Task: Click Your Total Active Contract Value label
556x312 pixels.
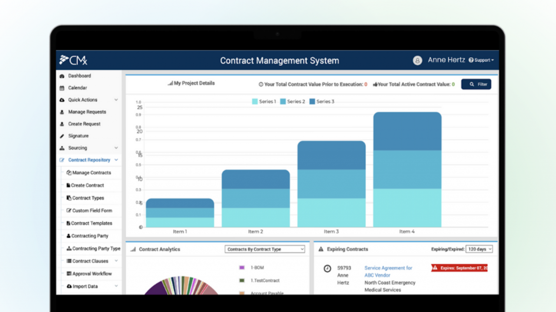Action: [414, 84]
